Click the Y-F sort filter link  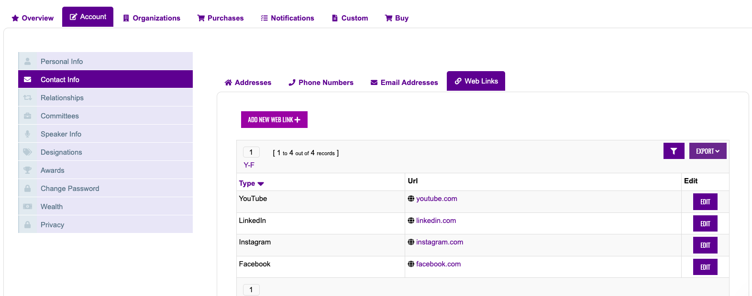click(249, 165)
